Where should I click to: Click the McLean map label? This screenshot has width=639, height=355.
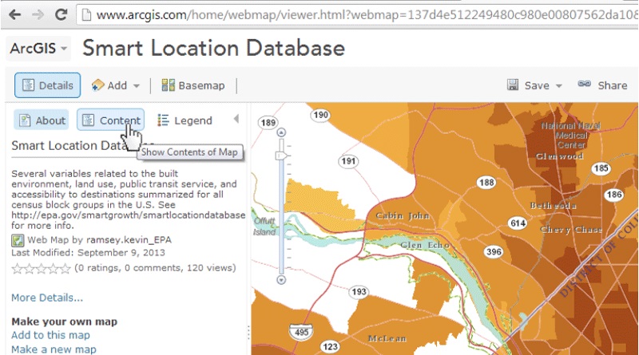387,339
